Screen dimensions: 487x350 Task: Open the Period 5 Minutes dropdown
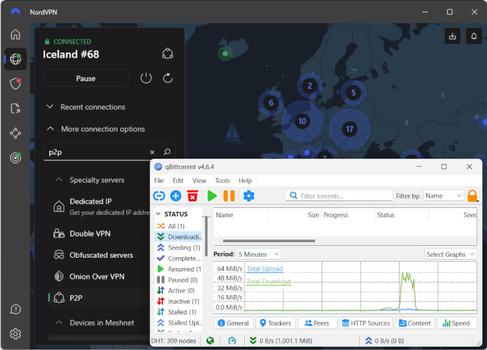tap(259, 254)
